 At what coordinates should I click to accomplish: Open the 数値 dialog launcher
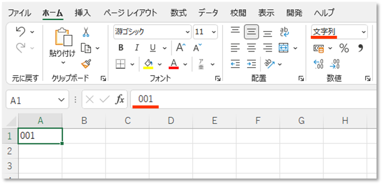coord(368,78)
